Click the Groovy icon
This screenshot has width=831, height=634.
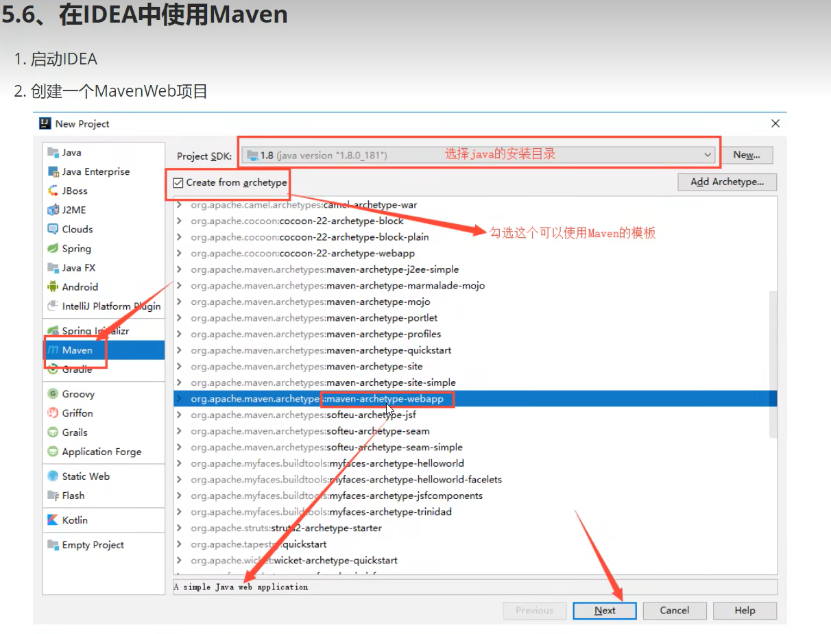(x=53, y=393)
